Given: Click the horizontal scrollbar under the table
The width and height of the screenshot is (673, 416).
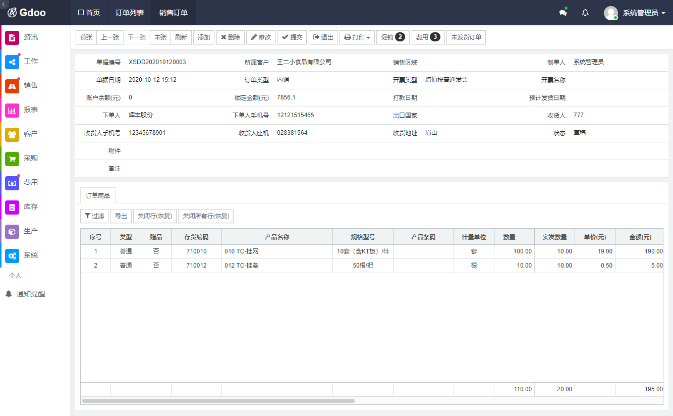Looking at the screenshot, I should [x=218, y=401].
